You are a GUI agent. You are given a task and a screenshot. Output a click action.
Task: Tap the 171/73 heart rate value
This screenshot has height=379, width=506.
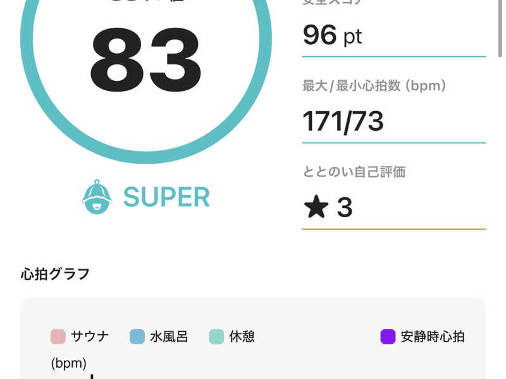pos(343,121)
